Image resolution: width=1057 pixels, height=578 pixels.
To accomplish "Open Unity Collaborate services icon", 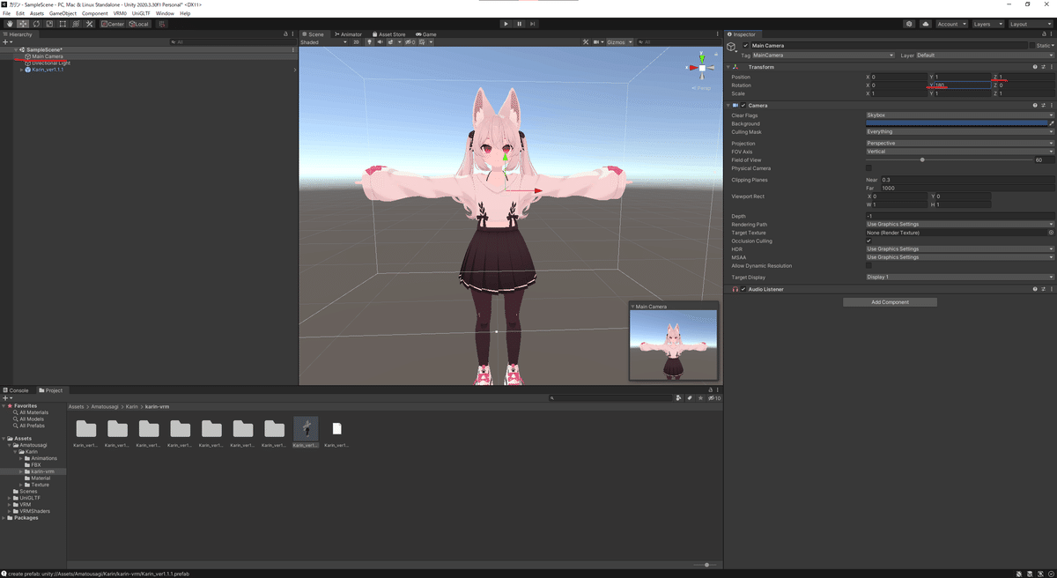I will [x=909, y=24].
